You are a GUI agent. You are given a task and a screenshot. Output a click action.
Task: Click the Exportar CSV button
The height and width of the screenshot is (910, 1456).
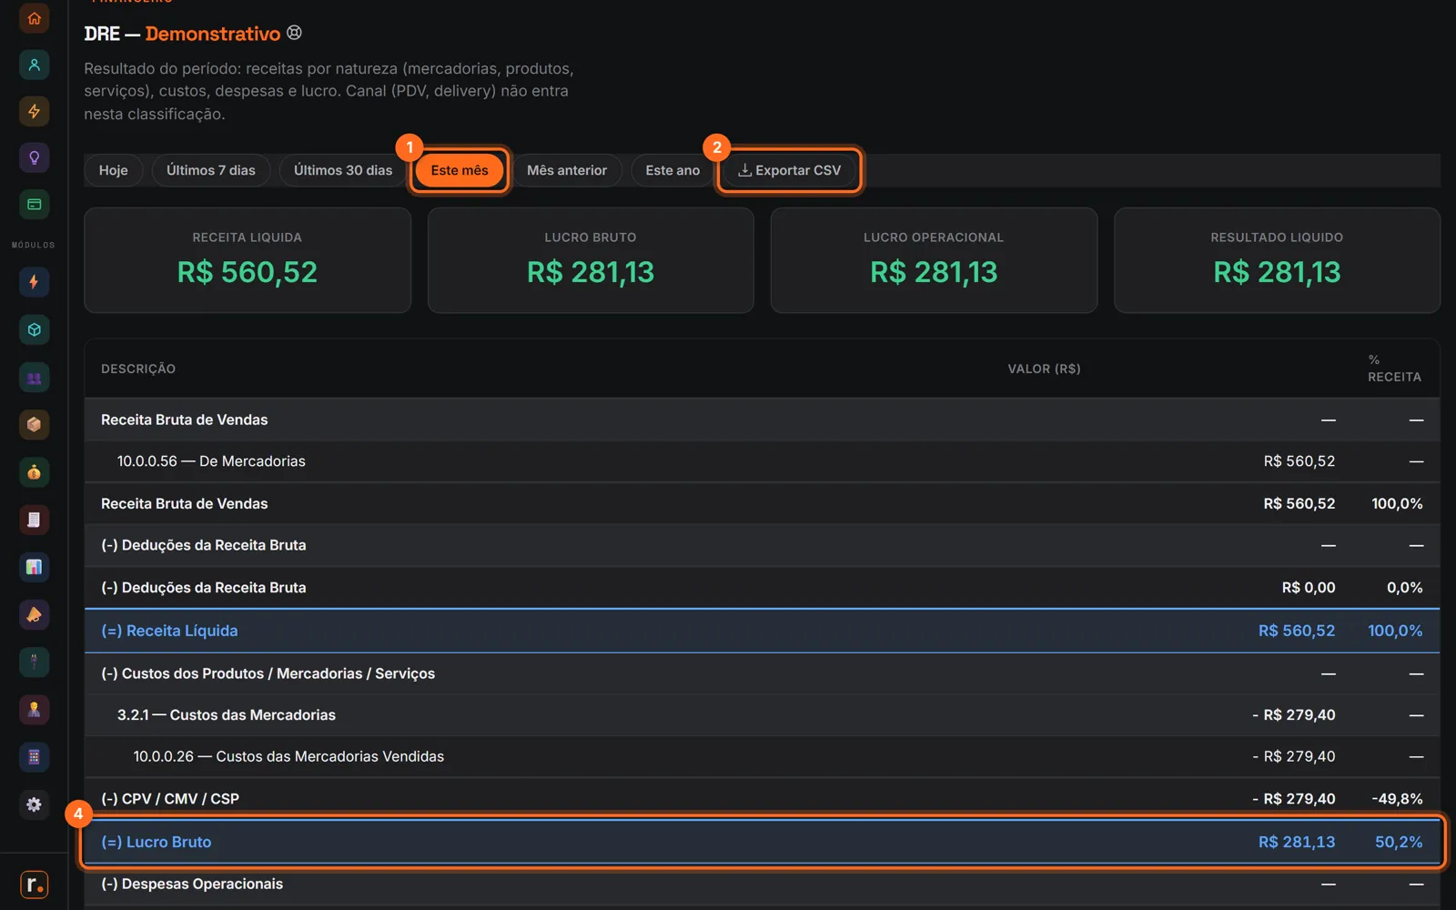[x=789, y=170]
